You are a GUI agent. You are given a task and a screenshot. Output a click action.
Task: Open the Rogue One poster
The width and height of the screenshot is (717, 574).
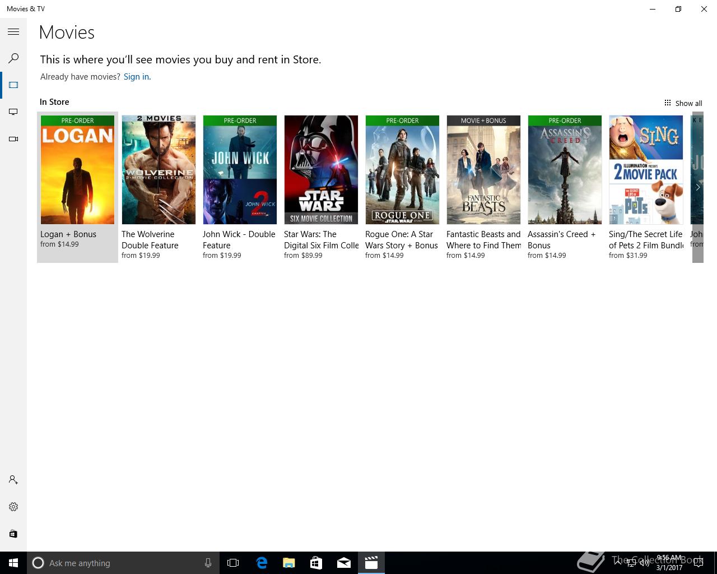tap(402, 170)
